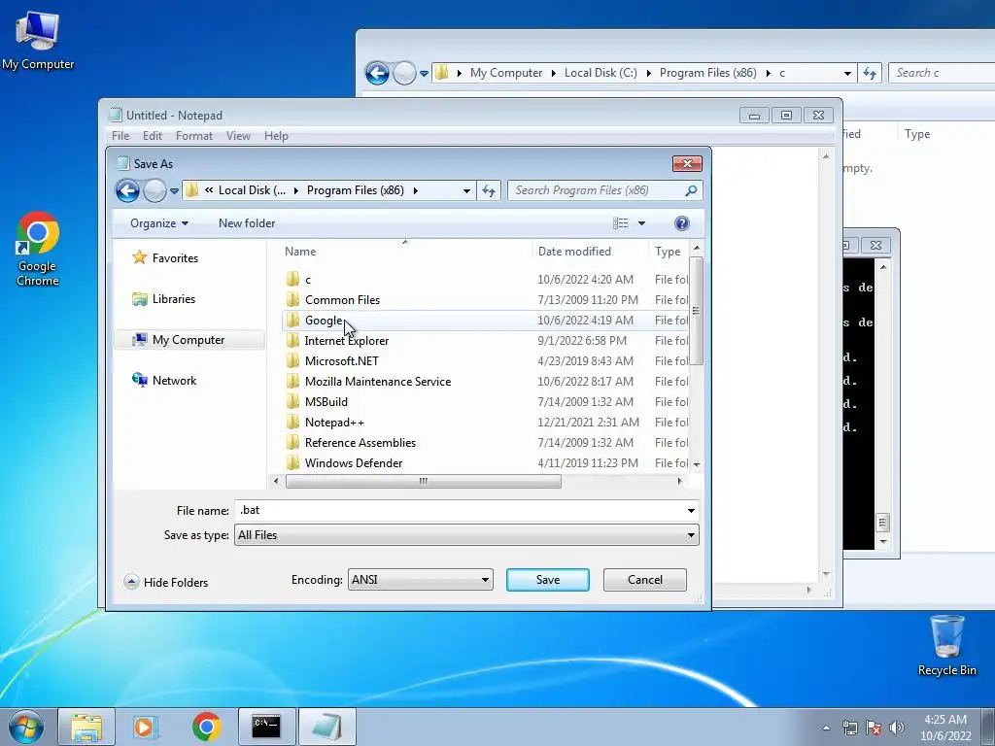Expand the Save As address bar dropdown

[466, 190]
